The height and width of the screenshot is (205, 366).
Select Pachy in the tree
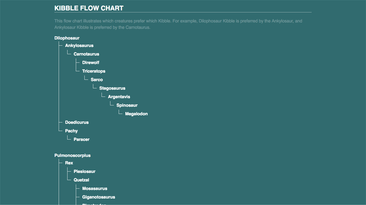coord(71,131)
